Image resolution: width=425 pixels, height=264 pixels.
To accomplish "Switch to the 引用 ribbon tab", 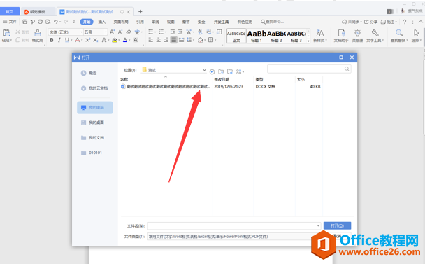I will (140, 22).
